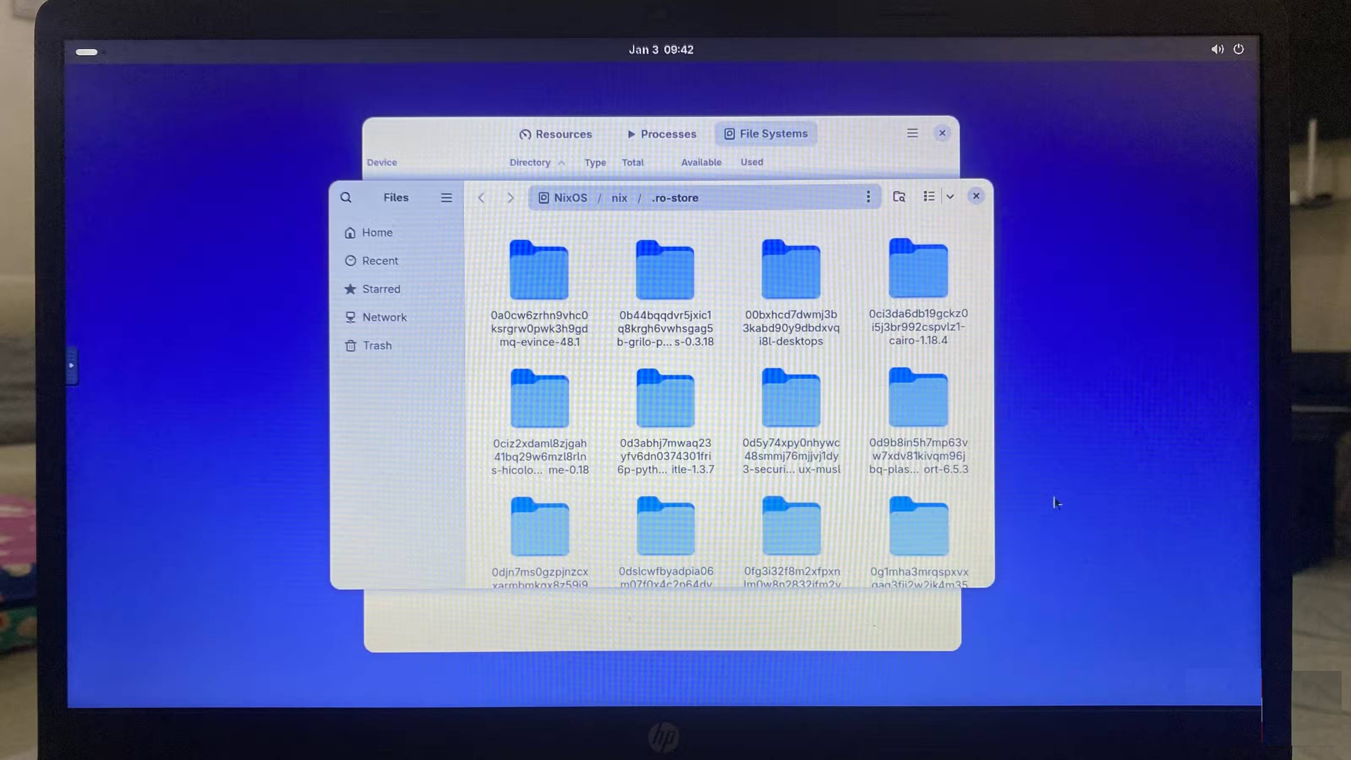Viewport: 1351px width, 760px height.
Task: Switch to the File Systems tab
Action: pyautogui.click(x=766, y=134)
